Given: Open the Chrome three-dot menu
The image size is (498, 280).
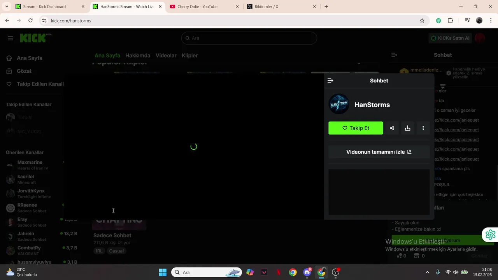Looking at the screenshot, I should click(x=491, y=21).
